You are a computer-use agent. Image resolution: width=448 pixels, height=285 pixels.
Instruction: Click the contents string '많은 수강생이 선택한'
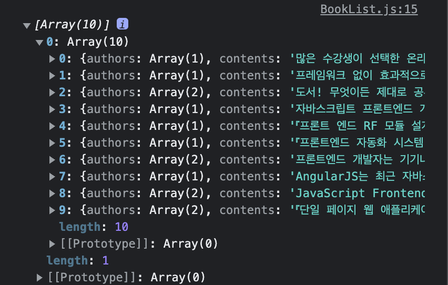[357, 58]
